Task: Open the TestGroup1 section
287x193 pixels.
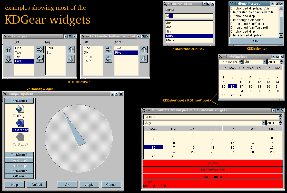Action: pos(19,101)
